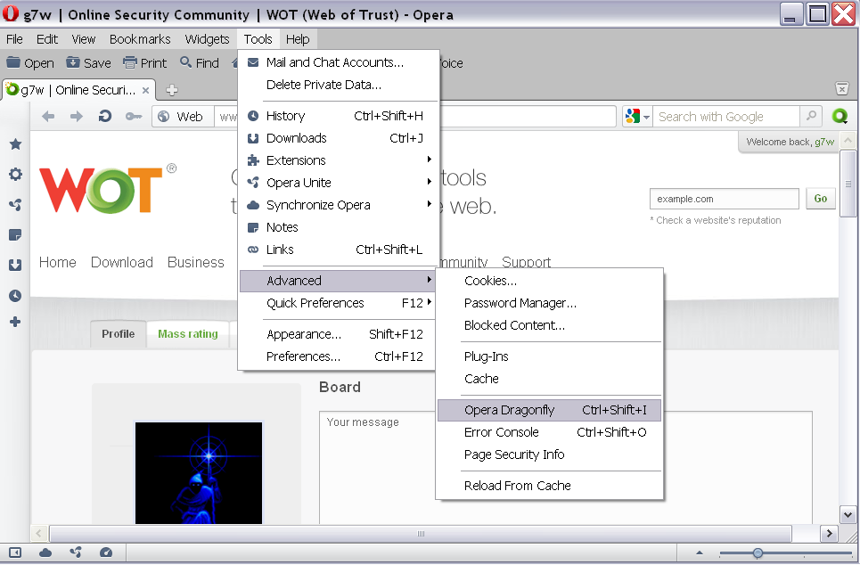Click the Go button
The height and width of the screenshot is (565, 860).
tap(821, 199)
